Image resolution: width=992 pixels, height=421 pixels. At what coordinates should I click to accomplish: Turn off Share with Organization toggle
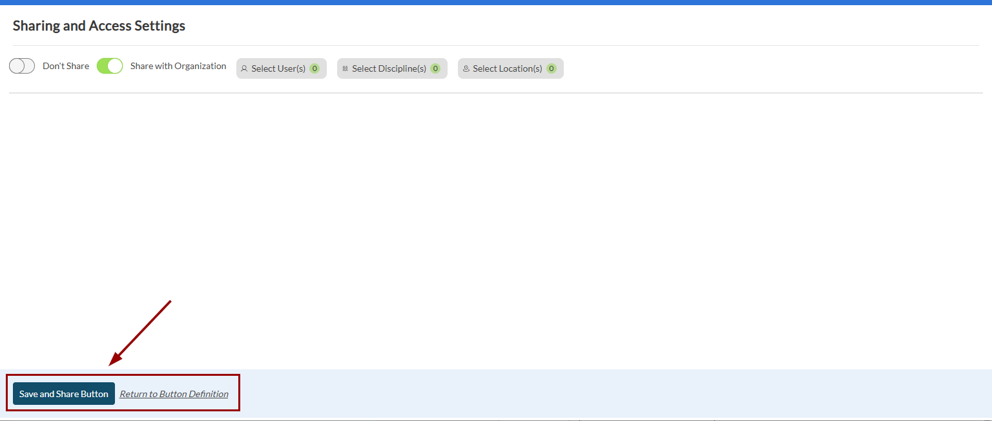[x=110, y=66]
